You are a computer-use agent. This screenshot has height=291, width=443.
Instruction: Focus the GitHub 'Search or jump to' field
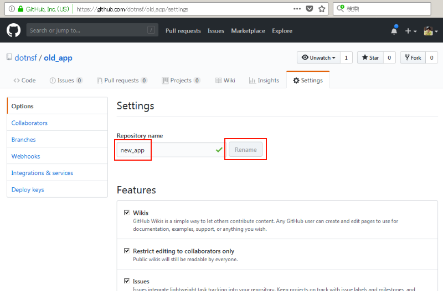pyautogui.click(x=92, y=30)
